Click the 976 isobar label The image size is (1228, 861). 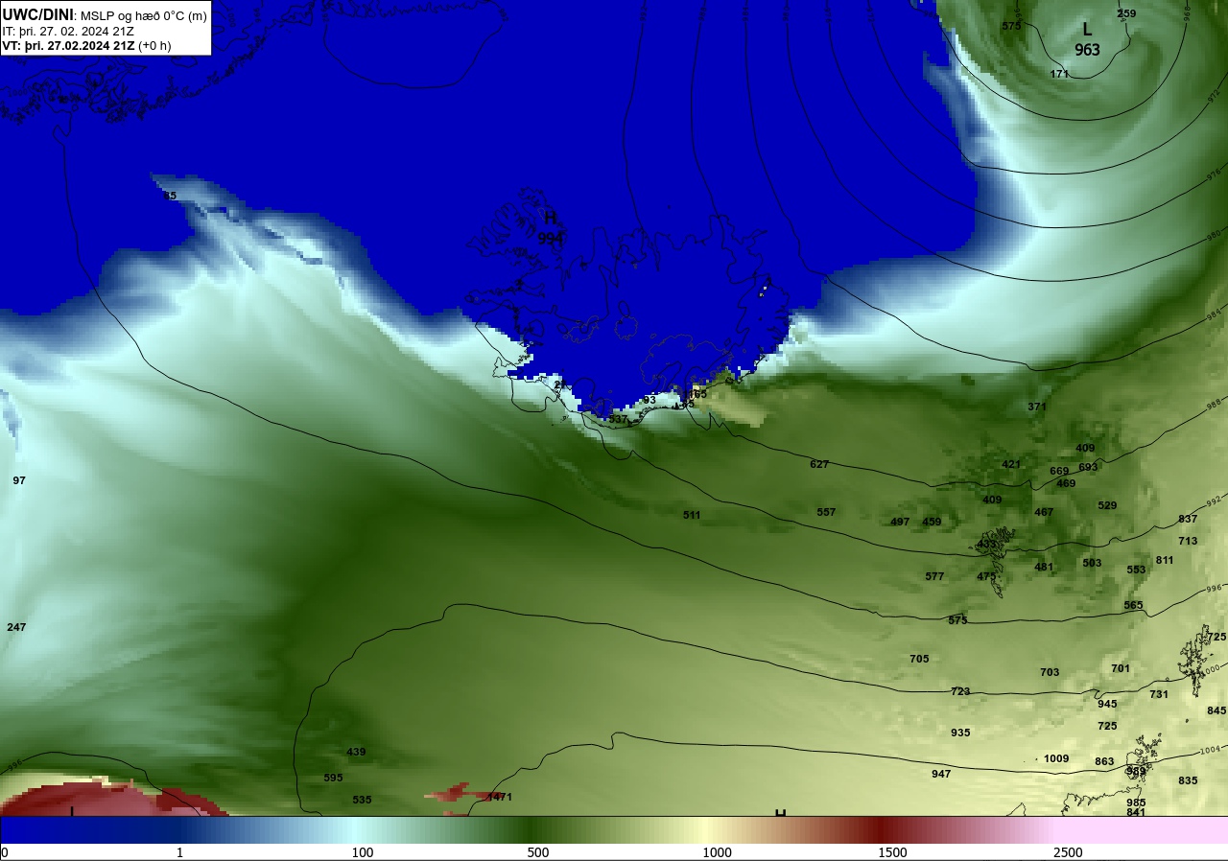click(x=1213, y=174)
